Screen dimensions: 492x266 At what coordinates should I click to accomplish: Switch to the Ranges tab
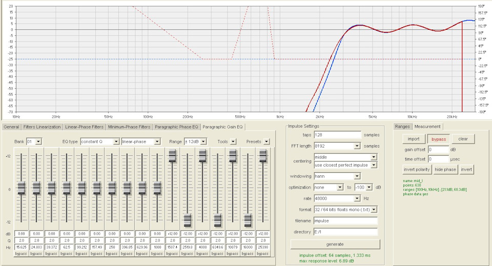click(402, 127)
